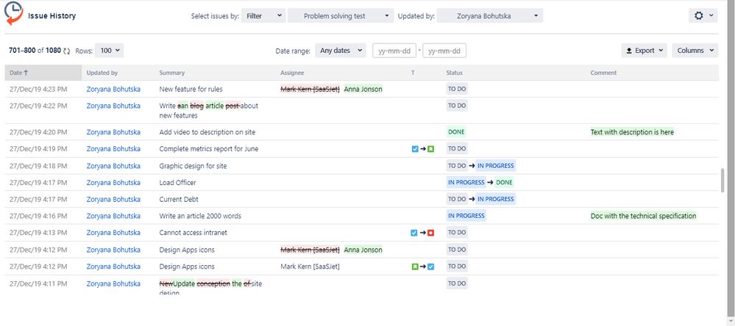The height and width of the screenshot is (326, 735).
Task: Click the Date column sort arrow
Action: pos(26,73)
